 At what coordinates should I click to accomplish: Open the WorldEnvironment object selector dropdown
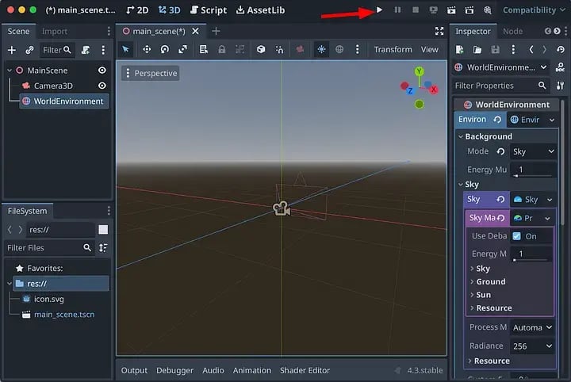[x=501, y=67]
